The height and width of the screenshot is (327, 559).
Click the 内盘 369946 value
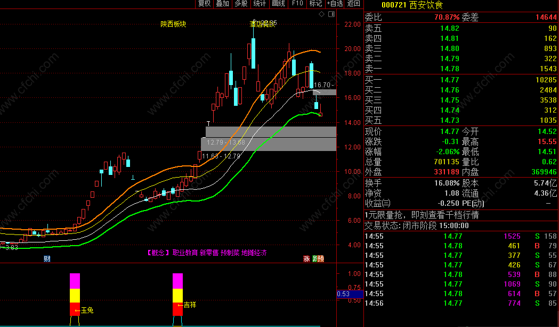coord(544,172)
